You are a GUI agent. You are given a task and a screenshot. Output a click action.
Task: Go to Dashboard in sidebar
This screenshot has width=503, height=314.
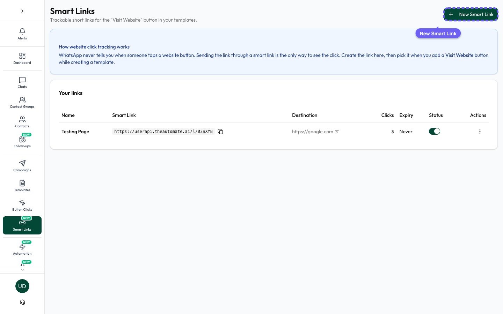coord(22,58)
